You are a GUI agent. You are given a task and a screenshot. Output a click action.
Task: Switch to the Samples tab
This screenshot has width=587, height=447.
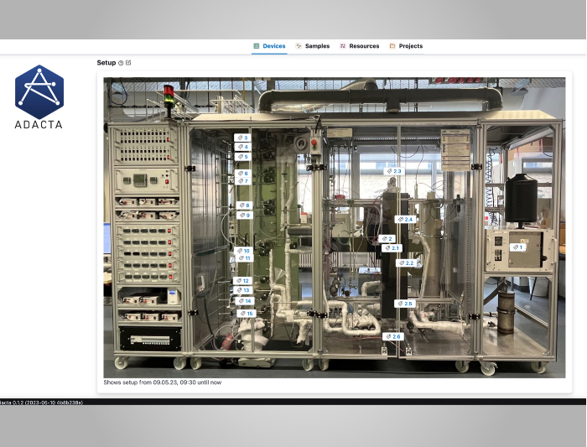(x=313, y=46)
